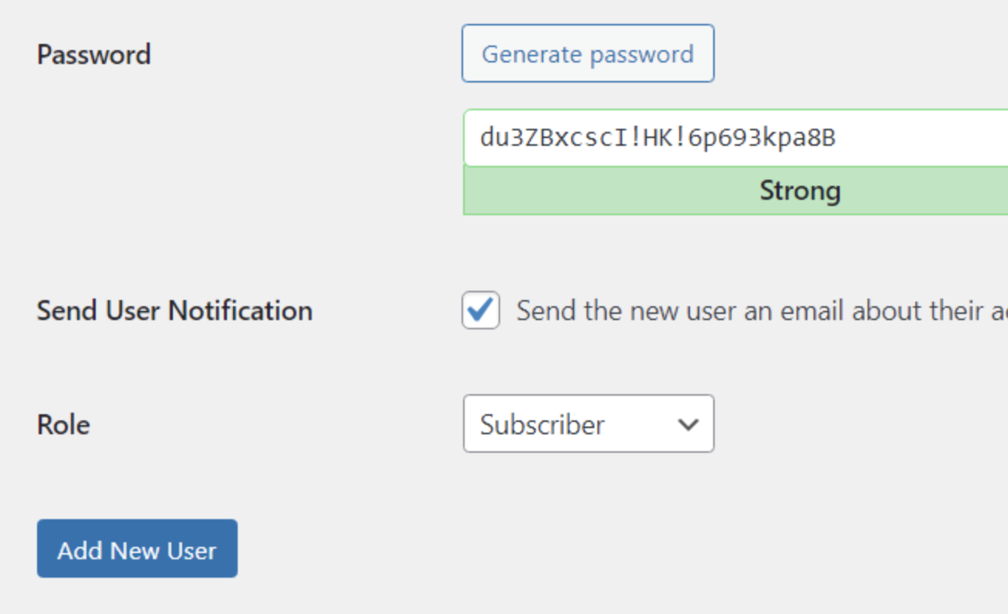Choose a different role from Subscriber
This screenshot has width=1008, height=614.
coord(588,423)
